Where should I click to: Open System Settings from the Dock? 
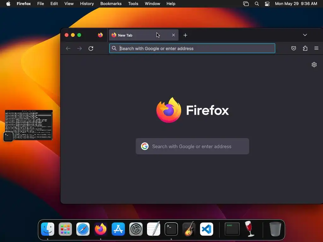point(136,229)
